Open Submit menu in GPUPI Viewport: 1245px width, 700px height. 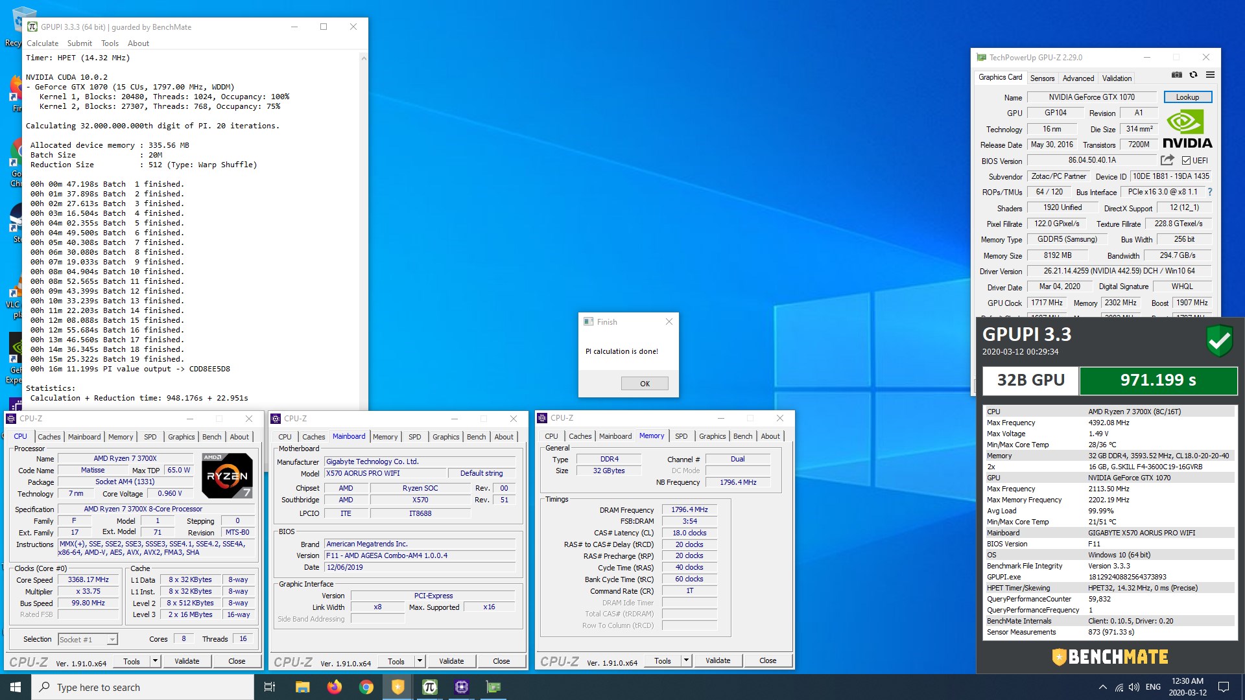click(79, 43)
